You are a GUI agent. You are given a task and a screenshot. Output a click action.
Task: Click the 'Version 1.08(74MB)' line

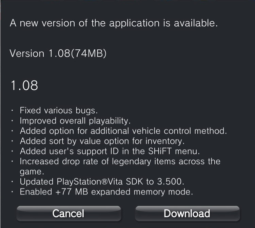pyautogui.click(x=58, y=53)
